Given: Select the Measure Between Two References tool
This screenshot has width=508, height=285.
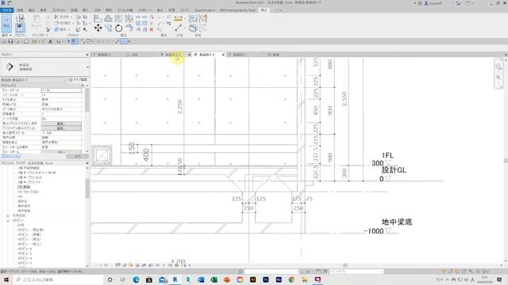Looking at the screenshot, I should click(178, 28).
